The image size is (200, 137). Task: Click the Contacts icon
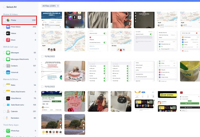pos(8,66)
